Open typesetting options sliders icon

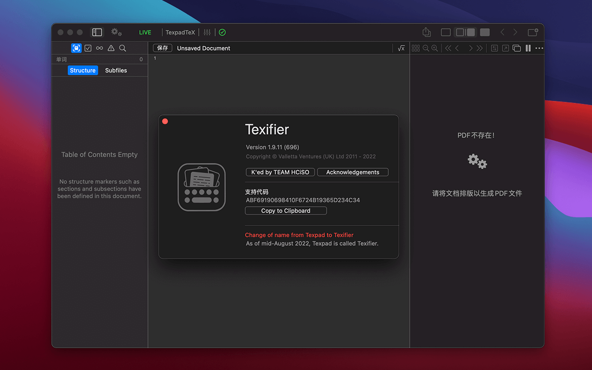207,33
